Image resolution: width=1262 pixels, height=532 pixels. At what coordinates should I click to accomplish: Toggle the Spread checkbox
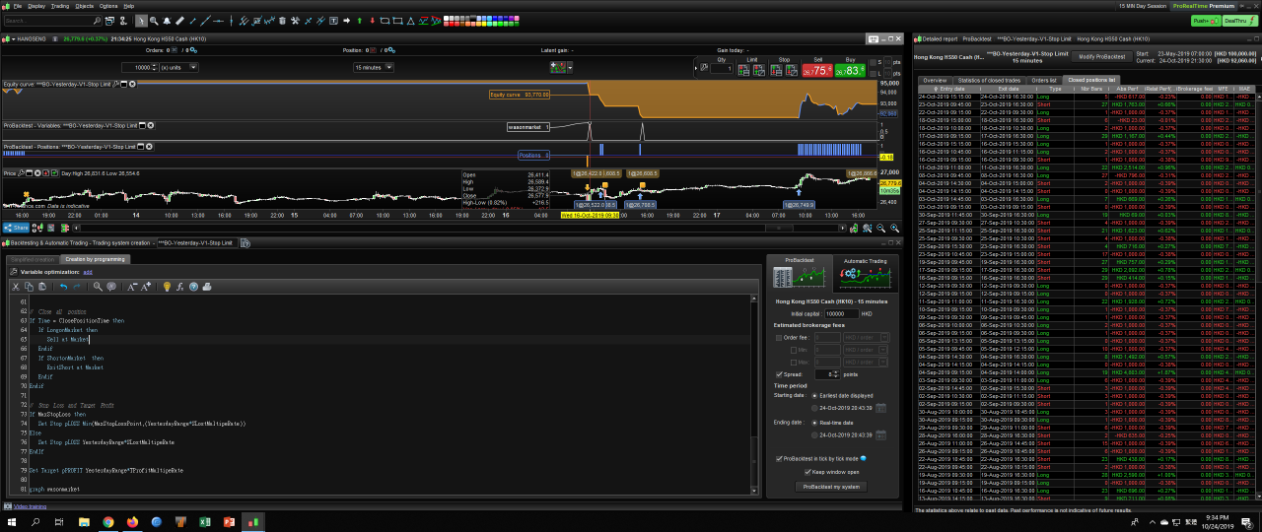(779, 374)
